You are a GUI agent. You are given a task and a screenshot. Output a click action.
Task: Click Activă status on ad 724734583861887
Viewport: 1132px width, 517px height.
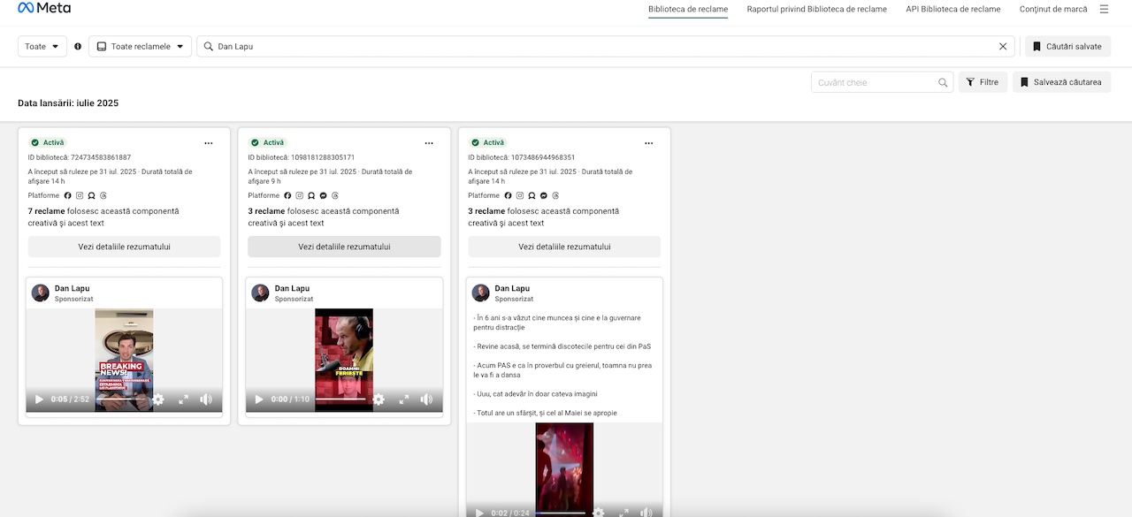(x=49, y=142)
